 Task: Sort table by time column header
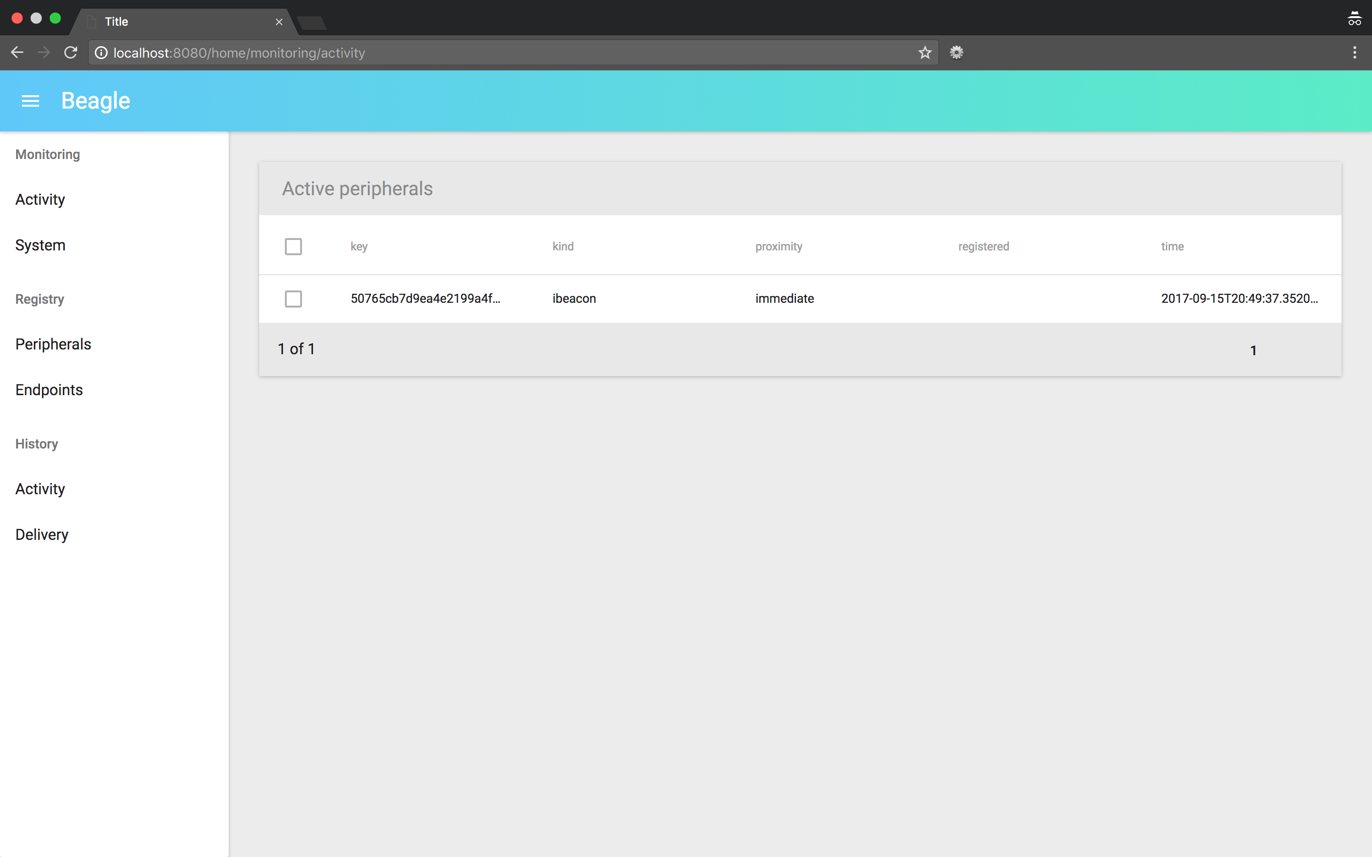(1172, 247)
